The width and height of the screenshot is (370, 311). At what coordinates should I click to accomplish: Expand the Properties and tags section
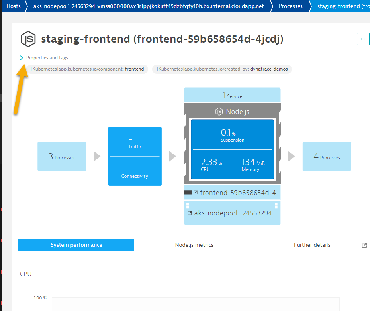point(22,58)
